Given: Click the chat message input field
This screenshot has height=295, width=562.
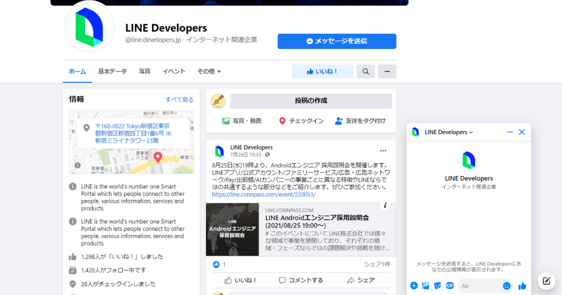Looking at the screenshot, I should pos(480,286).
